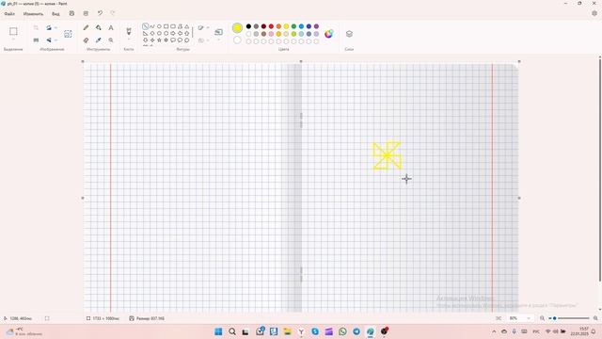Image resolution: width=602 pixels, height=339 pixels.
Task: Click the Flip image icon
Action: coord(49,40)
